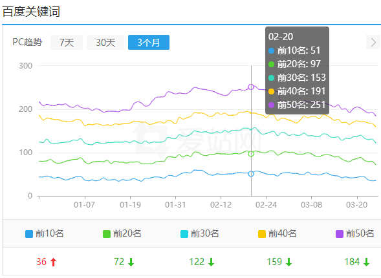Click the green down arrow beside 184

coord(366,262)
